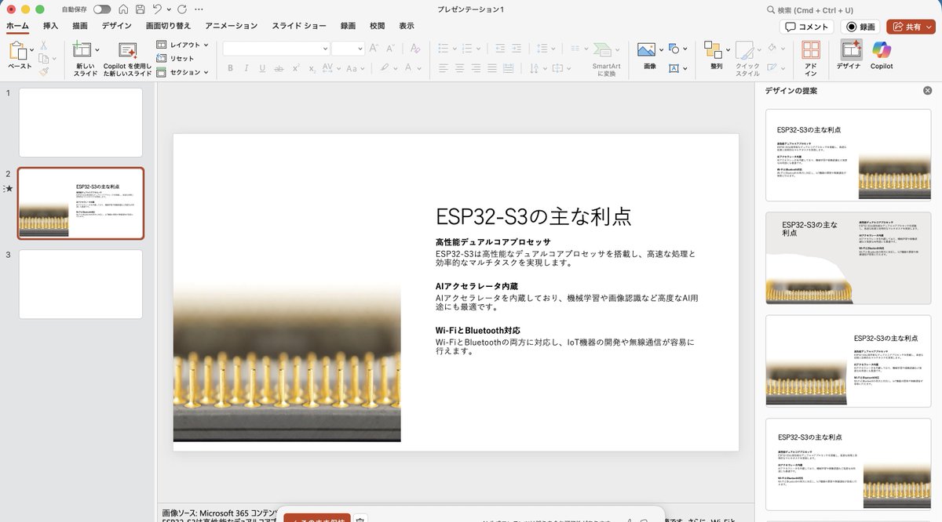The image size is (942, 522).
Task: Open the more options ellipsis in title bar
Action: [199, 9]
